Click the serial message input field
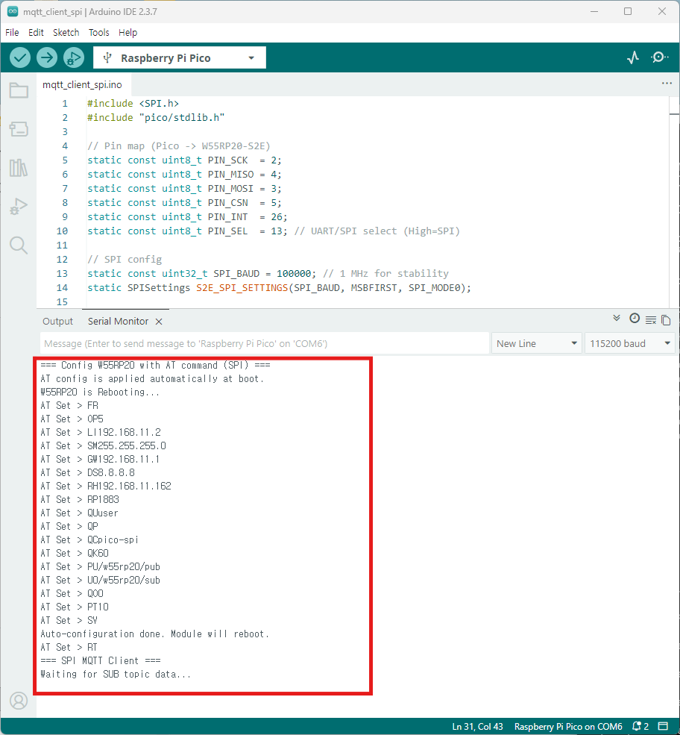Viewport: 680px width, 735px height. pyautogui.click(x=265, y=343)
